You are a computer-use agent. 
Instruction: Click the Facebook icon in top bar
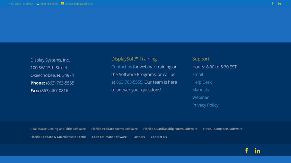coord(273,3)
